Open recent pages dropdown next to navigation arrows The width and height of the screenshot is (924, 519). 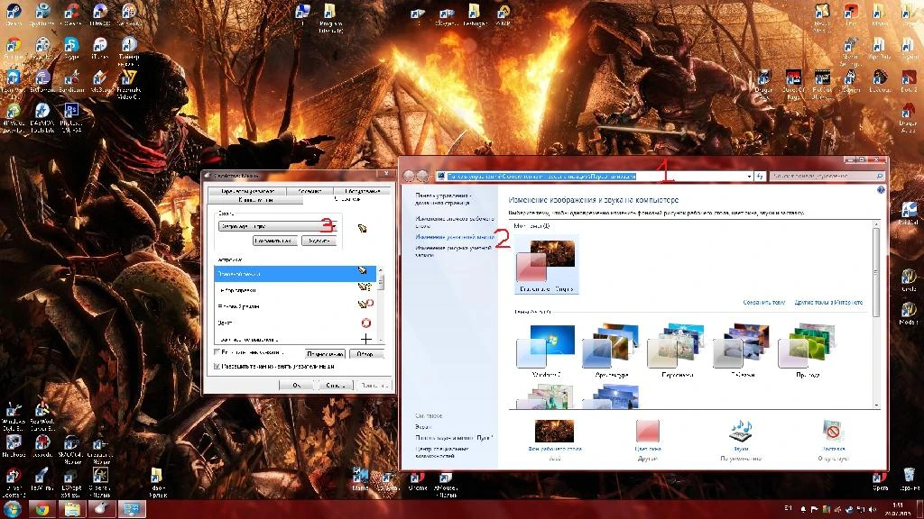tap(431, 176)
